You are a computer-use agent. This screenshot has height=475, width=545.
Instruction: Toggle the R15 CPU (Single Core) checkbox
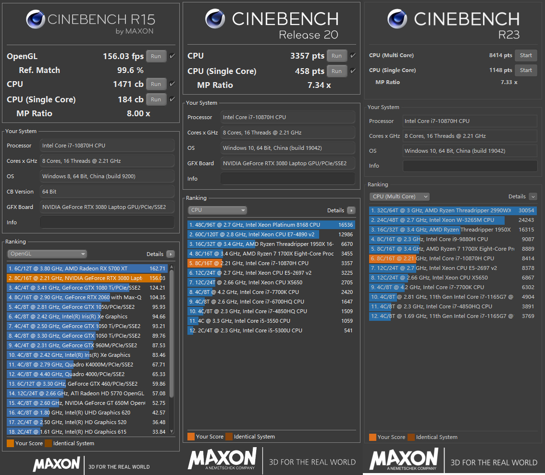(172, 99)
